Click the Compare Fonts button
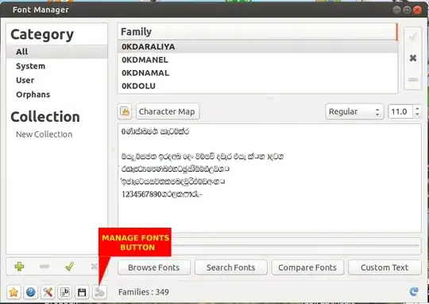This screenshot has height=304, width=429. click(307, 267)
